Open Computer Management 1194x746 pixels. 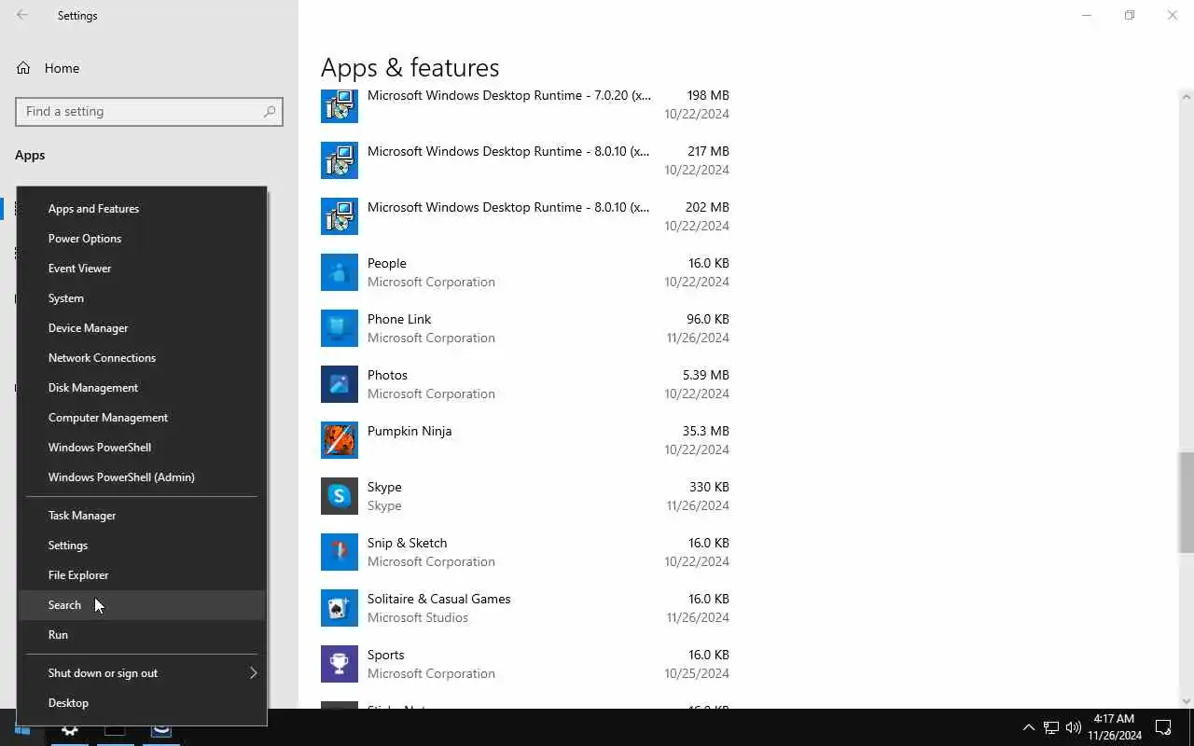142,418
